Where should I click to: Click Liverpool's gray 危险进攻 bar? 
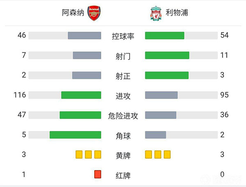point(161,115)
